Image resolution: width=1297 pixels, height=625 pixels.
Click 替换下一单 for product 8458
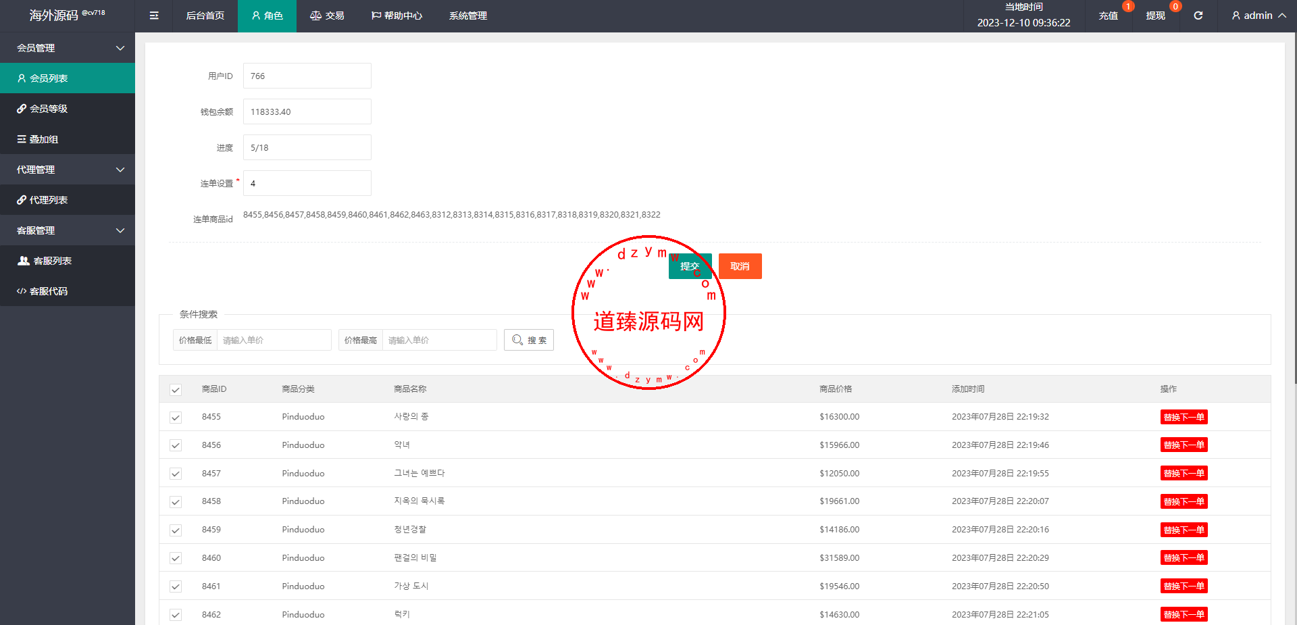[1184, 501]
